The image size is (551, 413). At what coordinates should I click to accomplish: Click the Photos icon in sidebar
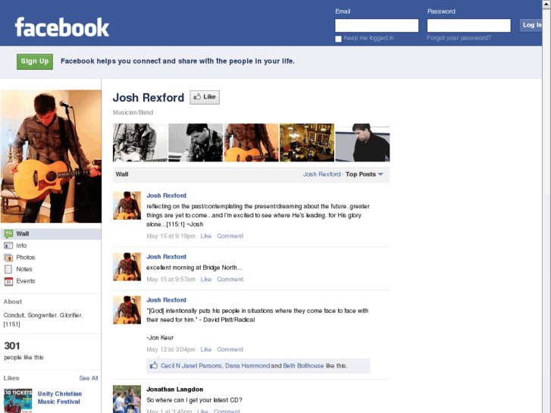8,258
